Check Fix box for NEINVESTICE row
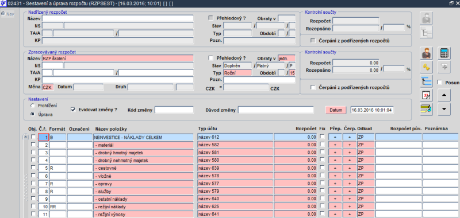Viewport: 460px width, 218px height. 323,137
